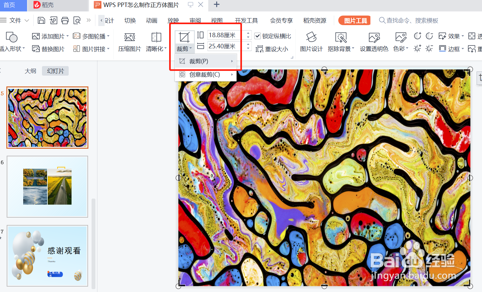Click the 压缩图片 compress icon
Image resolution: width=482 pixels, height=292 pixels.
coord(129,37)
